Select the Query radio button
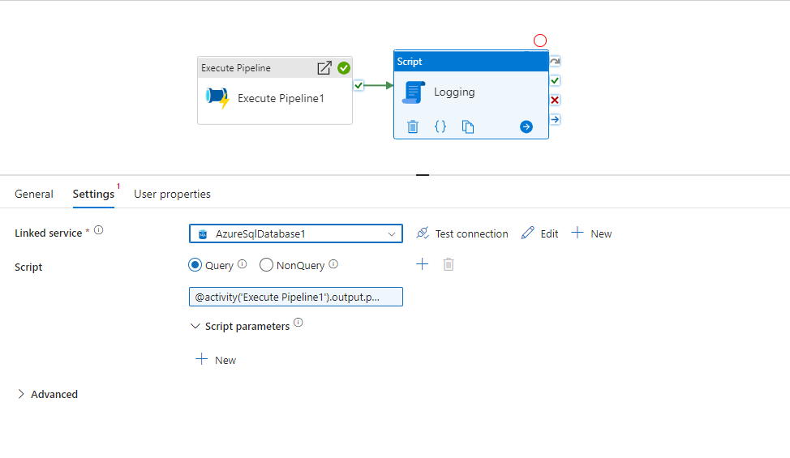Viewport: 790px width, 458px height. coord(195,265)
